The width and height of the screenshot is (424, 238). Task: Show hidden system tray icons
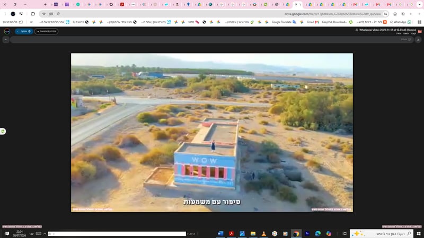tap(45, 233)
